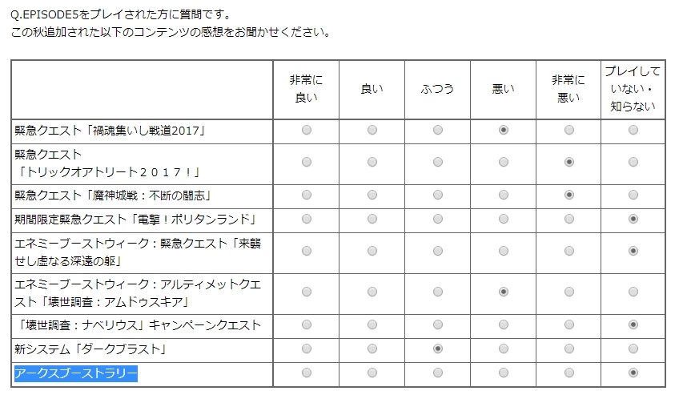Select 良い for 電撃!ポリタンランド quest
This screenshot has height=399, width=683.
click(372, 219)
